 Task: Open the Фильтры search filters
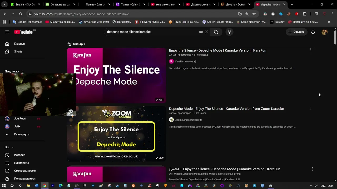(76, 44)
